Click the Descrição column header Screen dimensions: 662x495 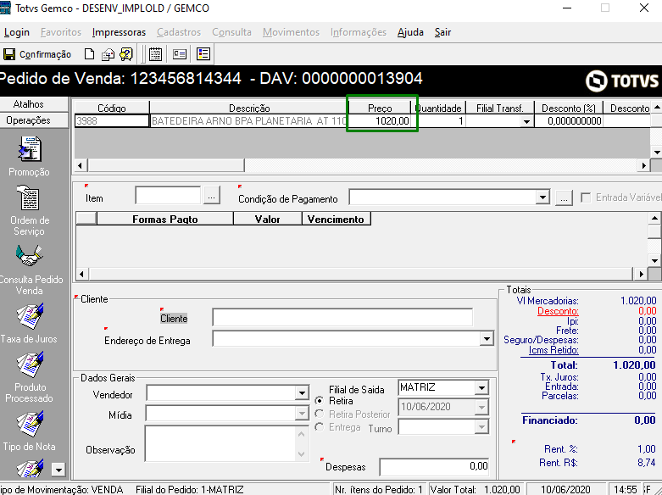pyautogui.click(x=249, y=108)
